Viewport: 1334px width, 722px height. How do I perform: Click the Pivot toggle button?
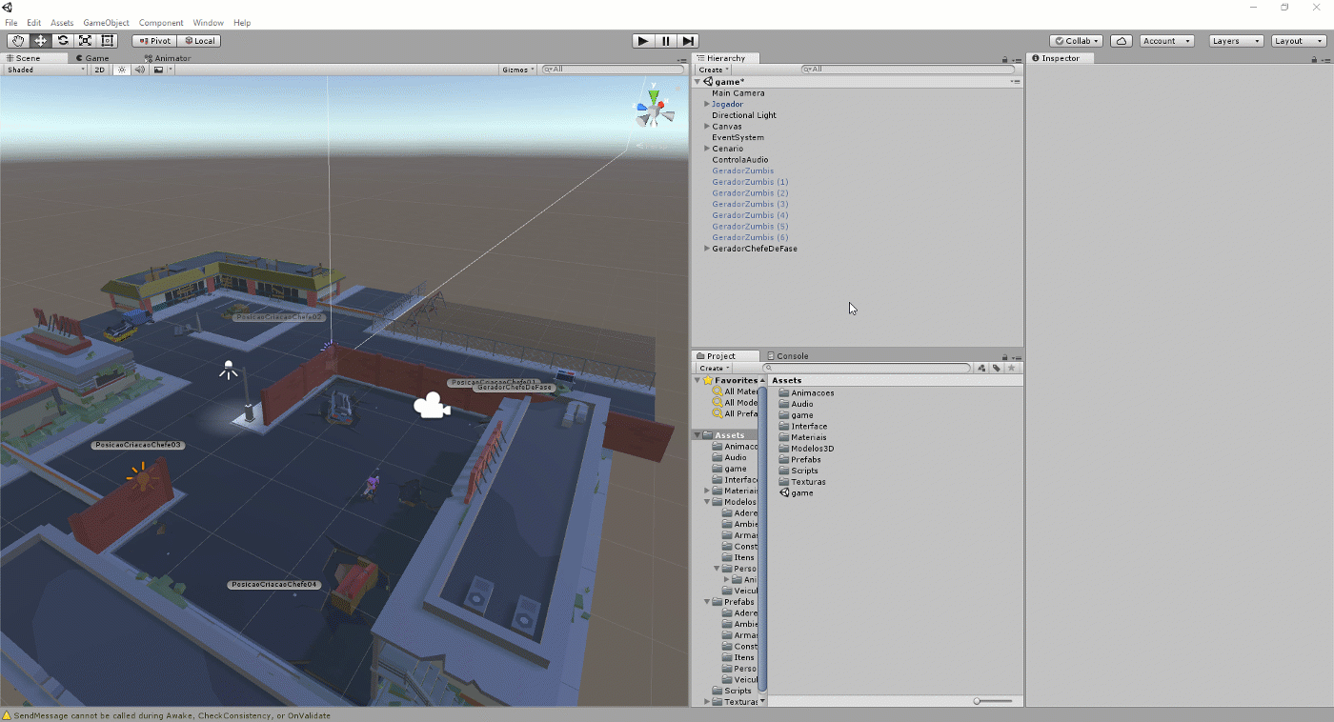(153, 41)
